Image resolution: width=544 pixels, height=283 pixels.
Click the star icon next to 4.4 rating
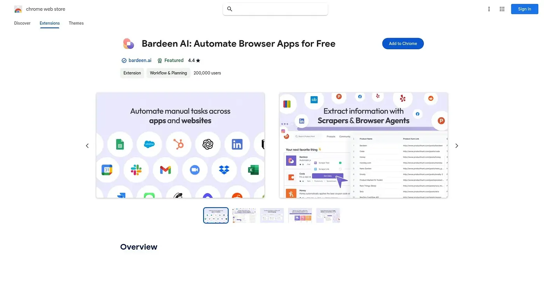coord(198,61)
